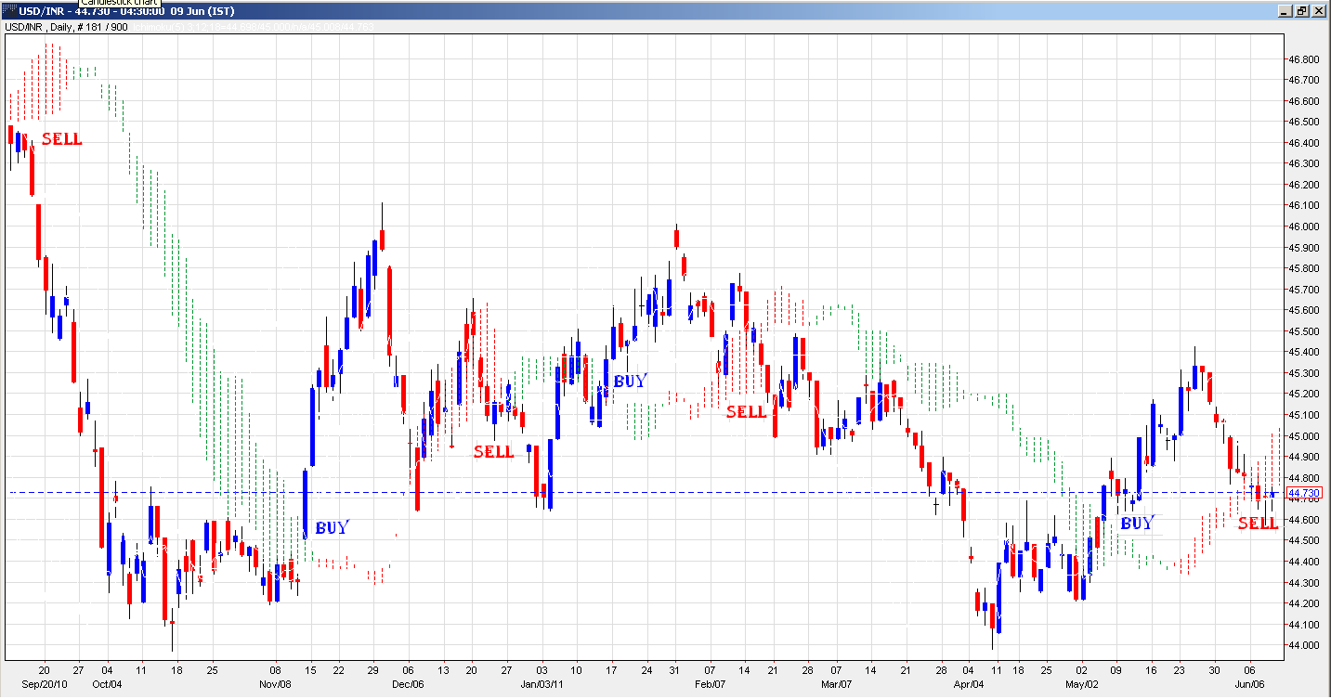Click the SELL signal in mid-February
1331x699 pixels.
point(746,411)
